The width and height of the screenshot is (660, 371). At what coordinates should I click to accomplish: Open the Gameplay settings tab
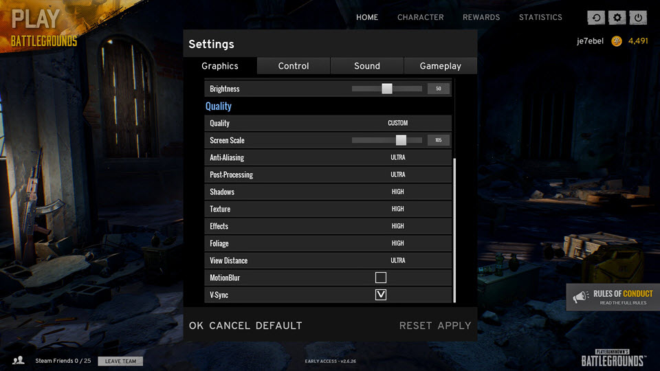[440, 66]
